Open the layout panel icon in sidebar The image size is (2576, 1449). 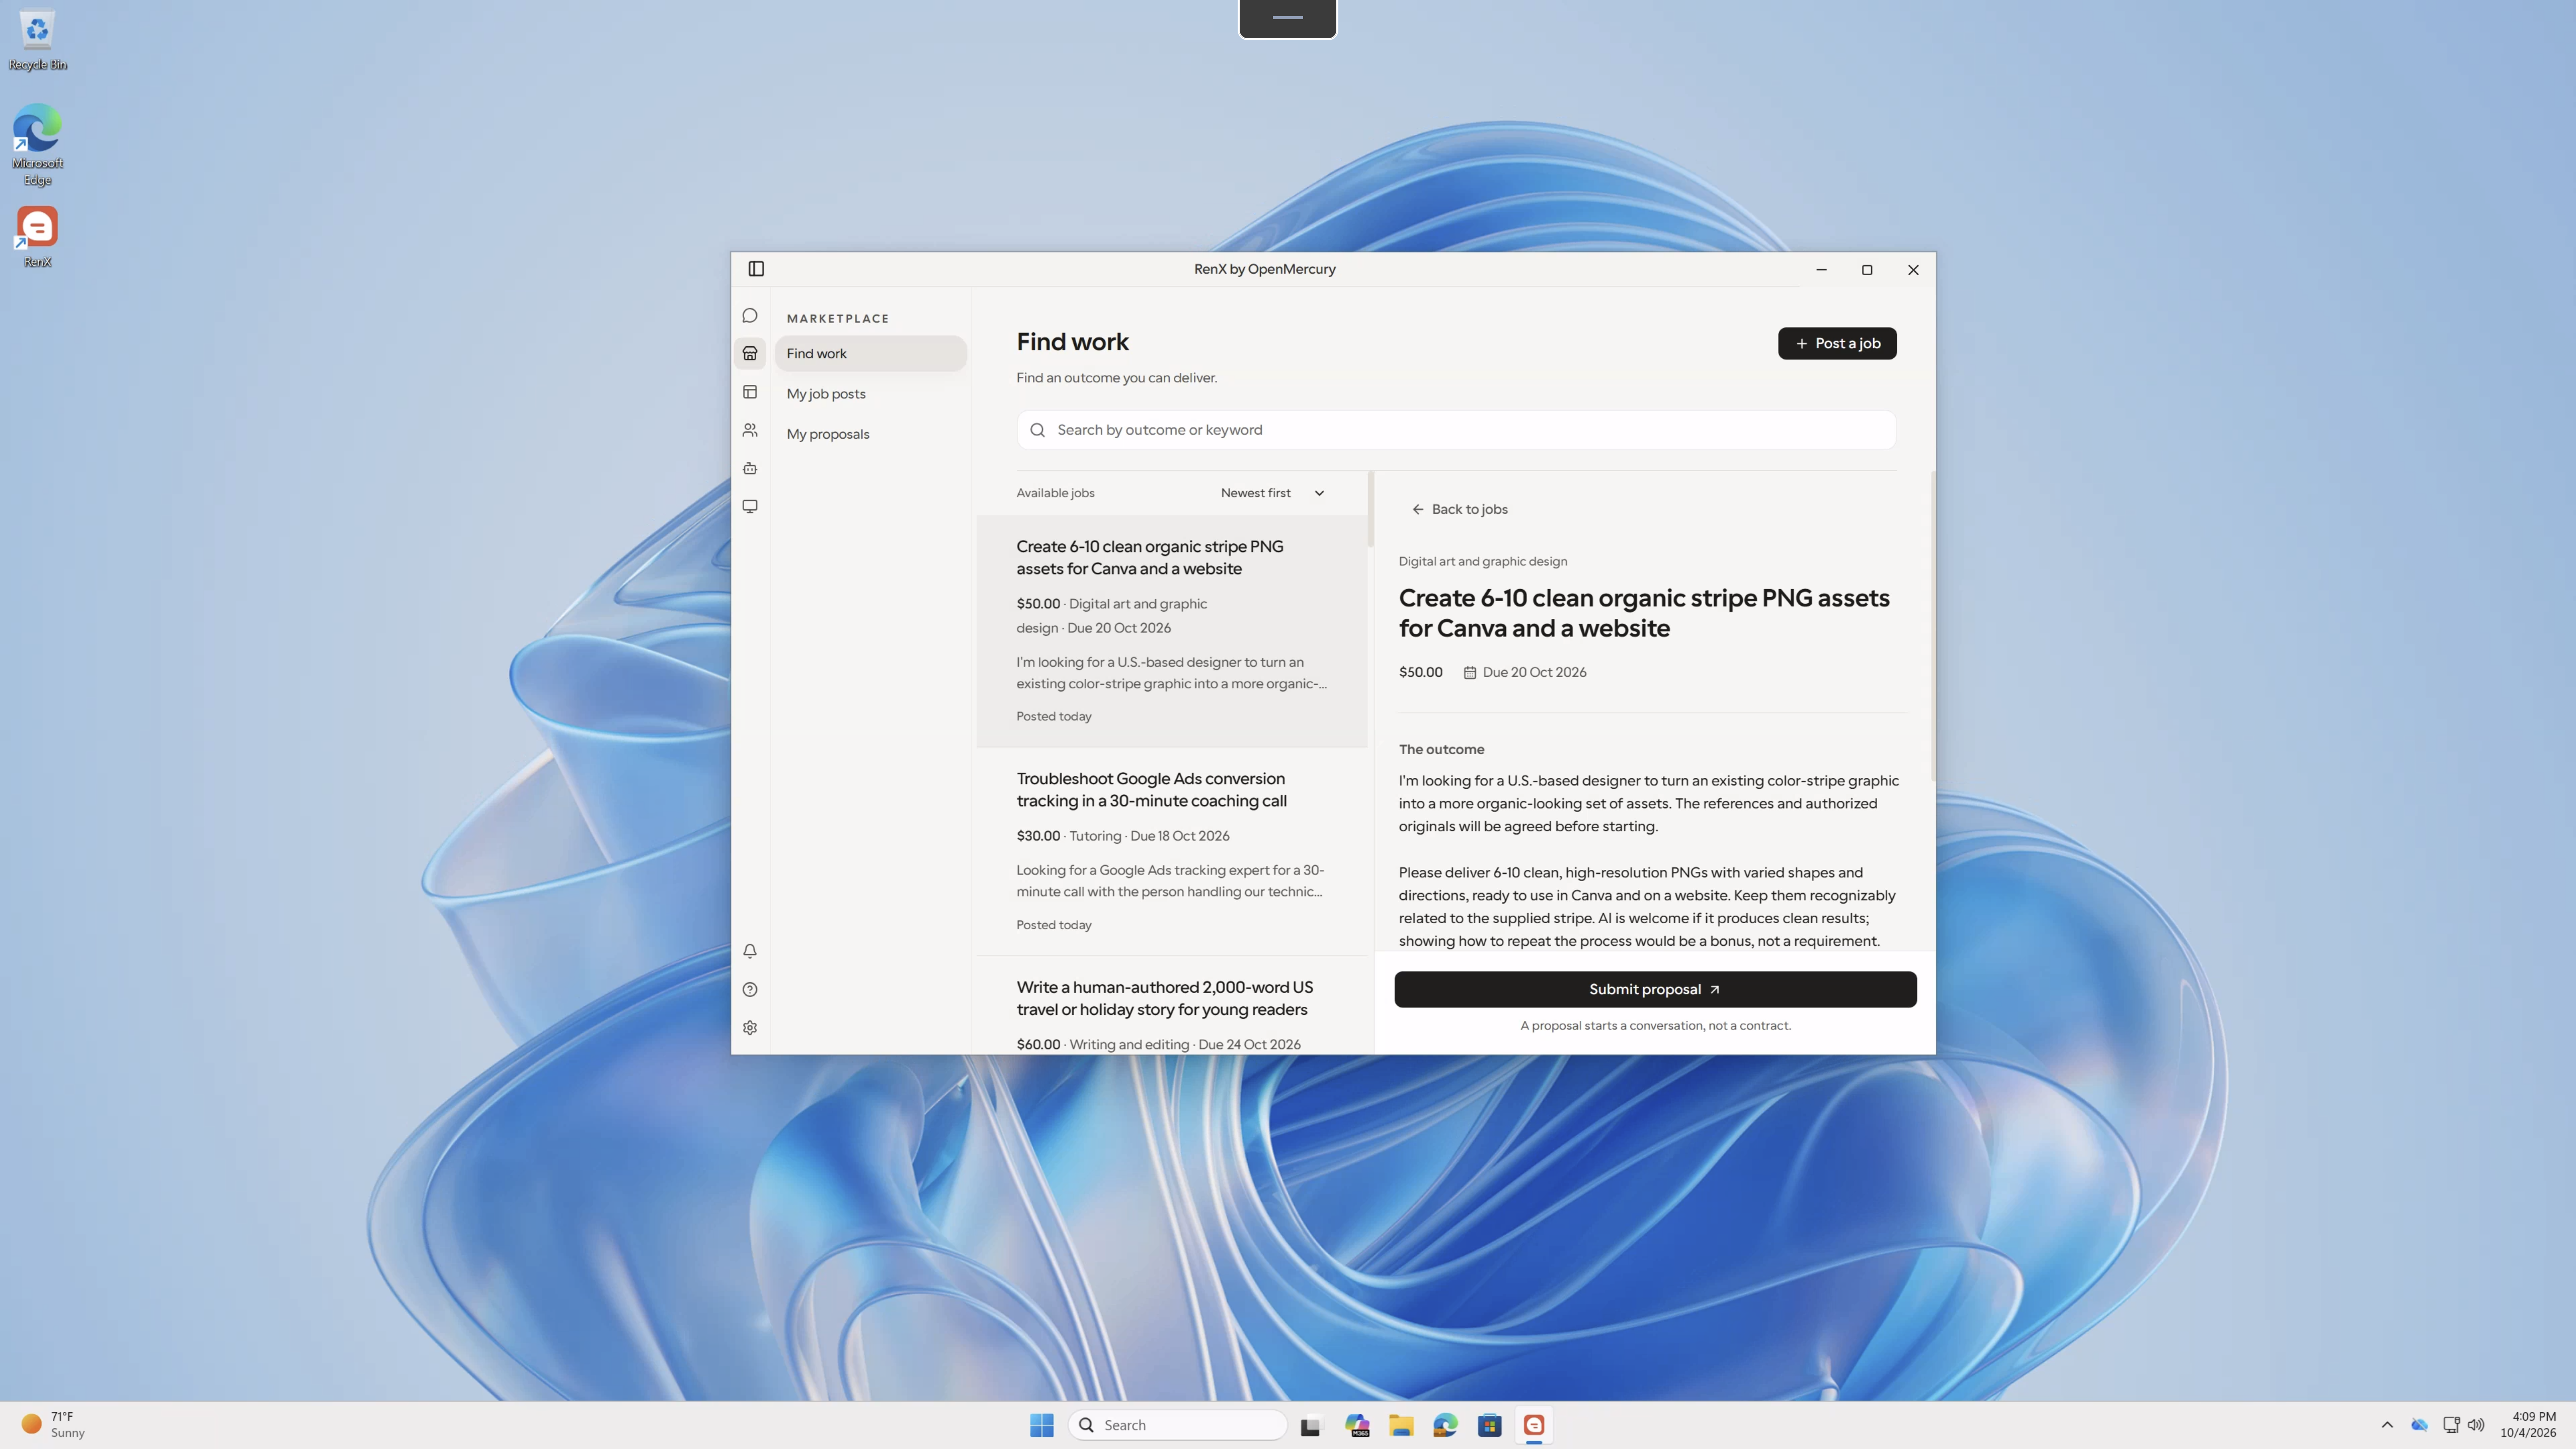click(750, 392)
